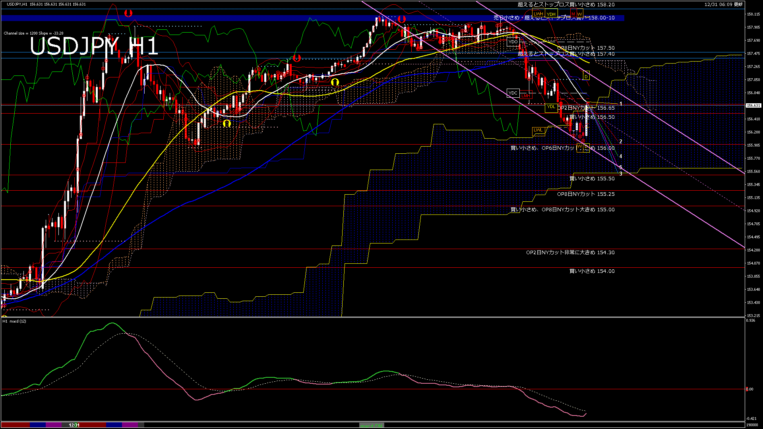The height and width of the screenshot is (429, 763).
Task: Click the 買い小さめ 154.00 label
Action: pyautogui.click(x=592, y=271)
